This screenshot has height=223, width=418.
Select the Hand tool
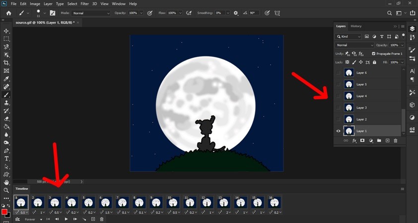[6, 182]
